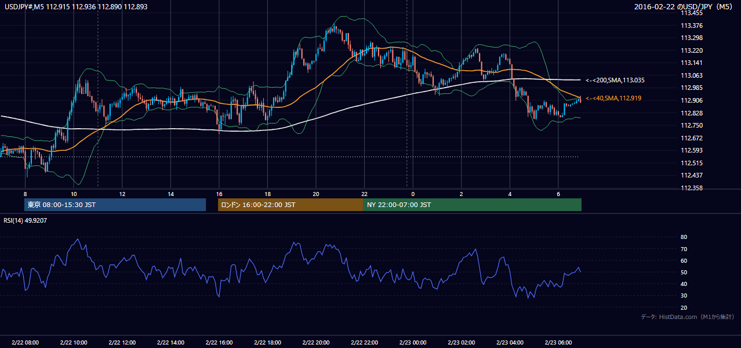Click hour 6 label under price chart
This screenshot has height=348, width=741.
pyautogui.click(x=558, y=194)
